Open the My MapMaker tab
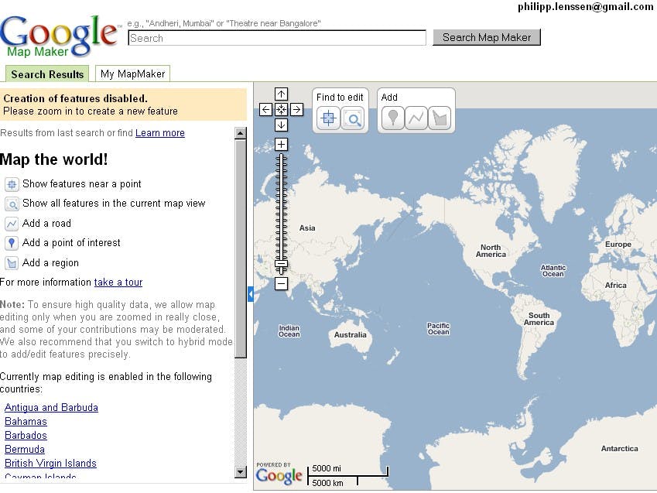 [x=132, y=74]
